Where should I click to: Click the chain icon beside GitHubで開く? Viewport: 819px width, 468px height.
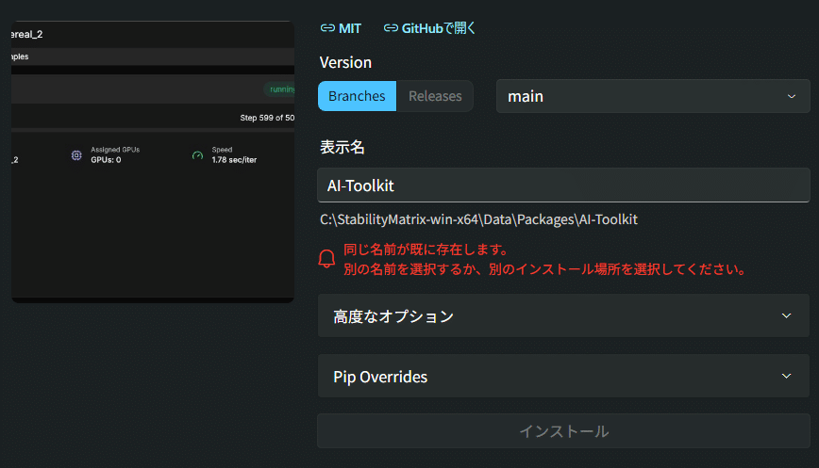point(391,28)
